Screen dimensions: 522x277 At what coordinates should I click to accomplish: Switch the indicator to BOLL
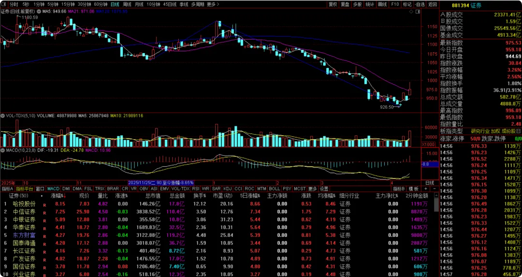(275, 189)
